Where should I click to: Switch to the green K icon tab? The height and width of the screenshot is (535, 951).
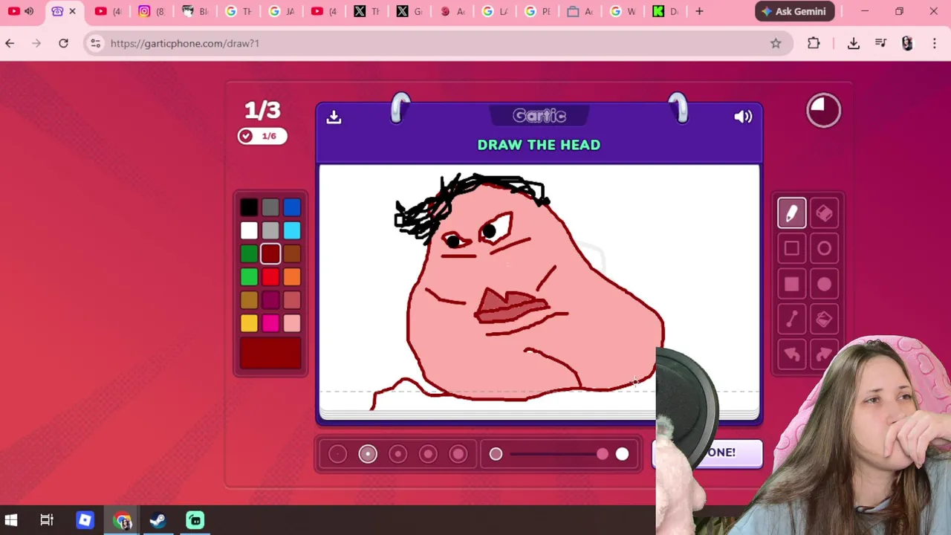(666, 11)
